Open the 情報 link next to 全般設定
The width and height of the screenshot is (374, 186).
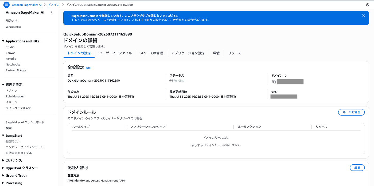coord(88,68)
